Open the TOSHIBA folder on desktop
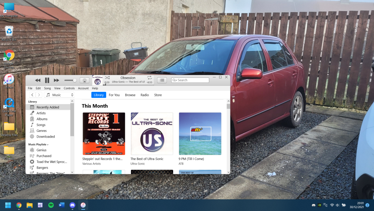Viewport: 374px width, 211px height. pyautogui.click(x=9, y=153)
